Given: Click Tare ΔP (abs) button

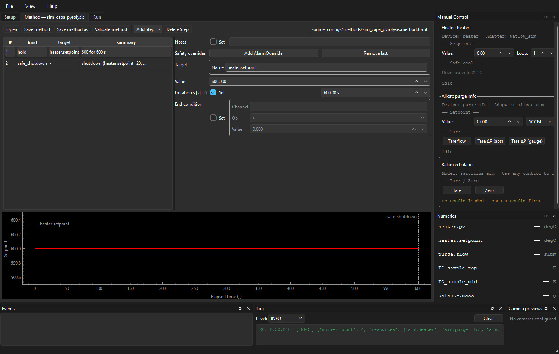Looking at the screenshot, I should pos(490,141).
